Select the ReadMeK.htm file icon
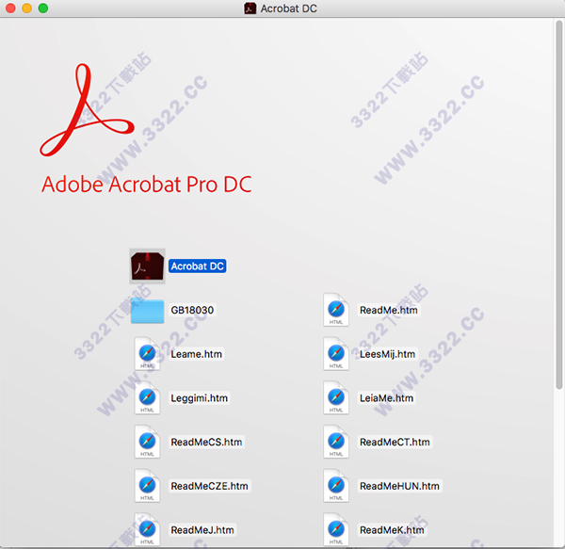This screenshot has width=565, height=549. click(x=336, y=529)
